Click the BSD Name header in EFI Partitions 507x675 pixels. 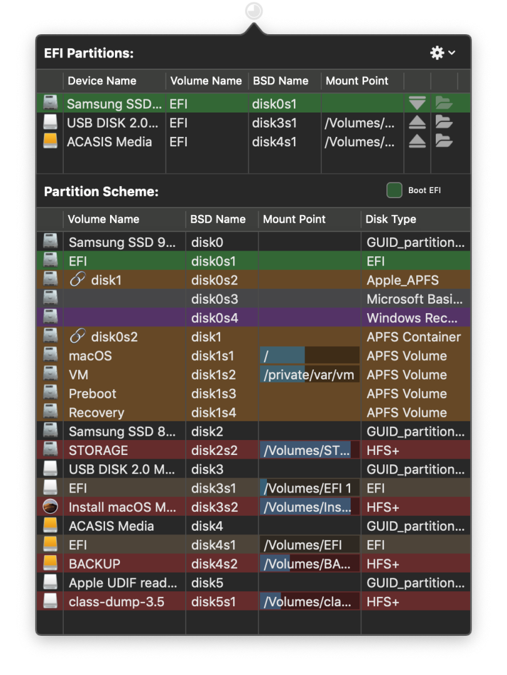coord(280,81)
